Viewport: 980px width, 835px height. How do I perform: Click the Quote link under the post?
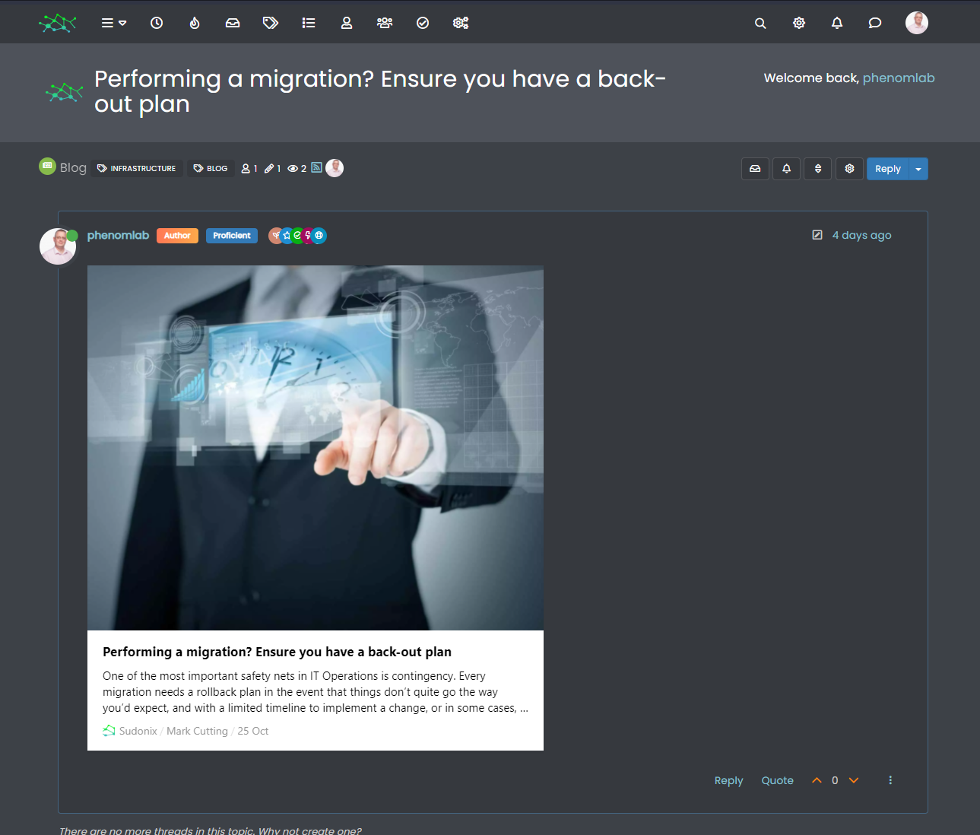coord(777,780)
